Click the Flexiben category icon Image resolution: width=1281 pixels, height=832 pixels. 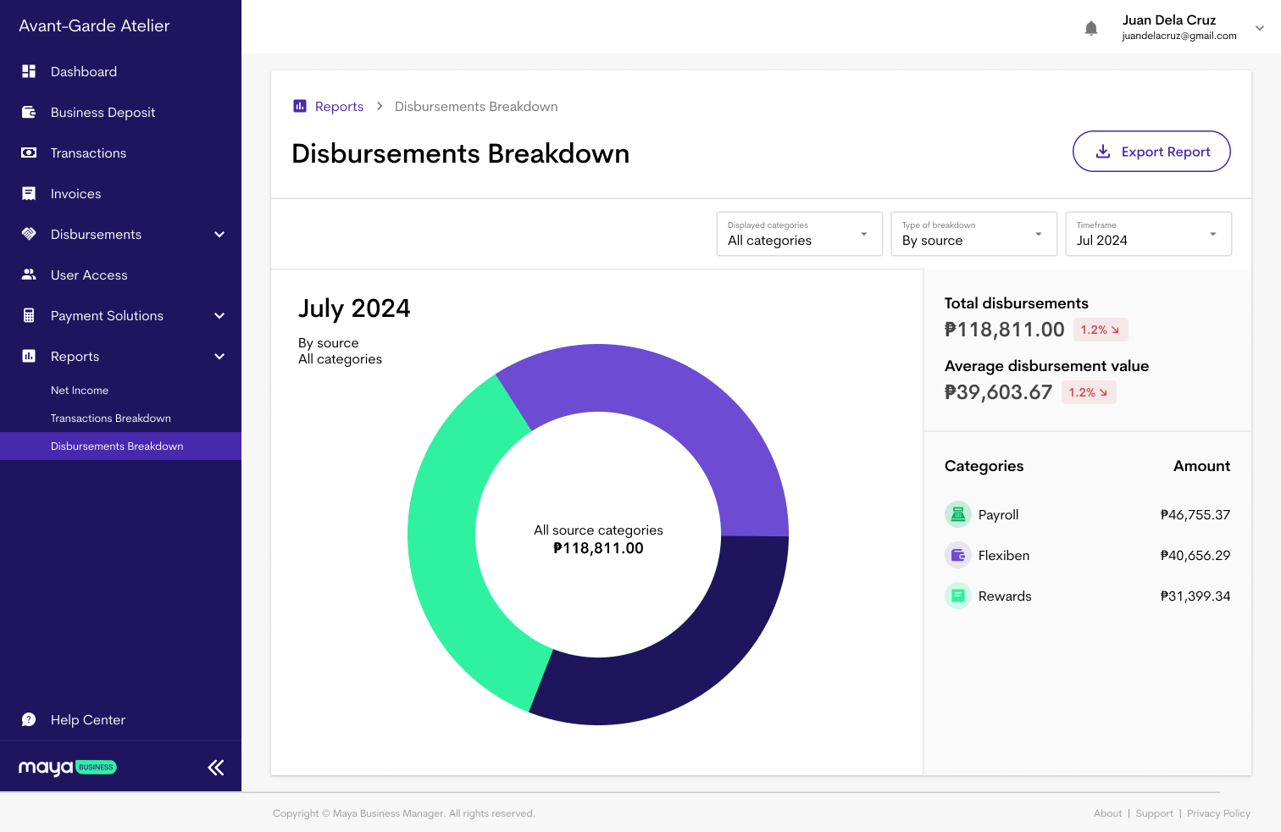pos(957,556)
